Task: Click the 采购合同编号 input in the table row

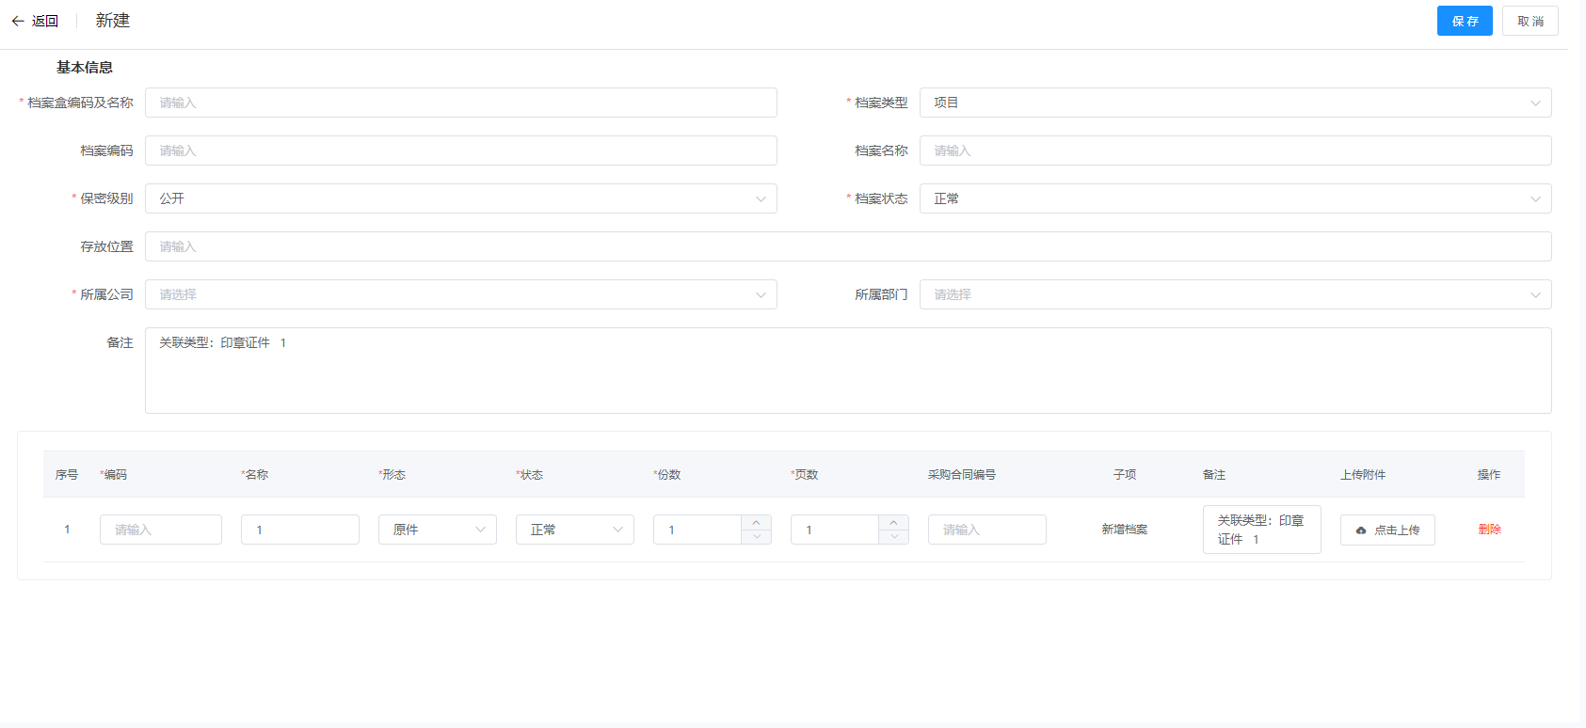Action: point(986,530)
